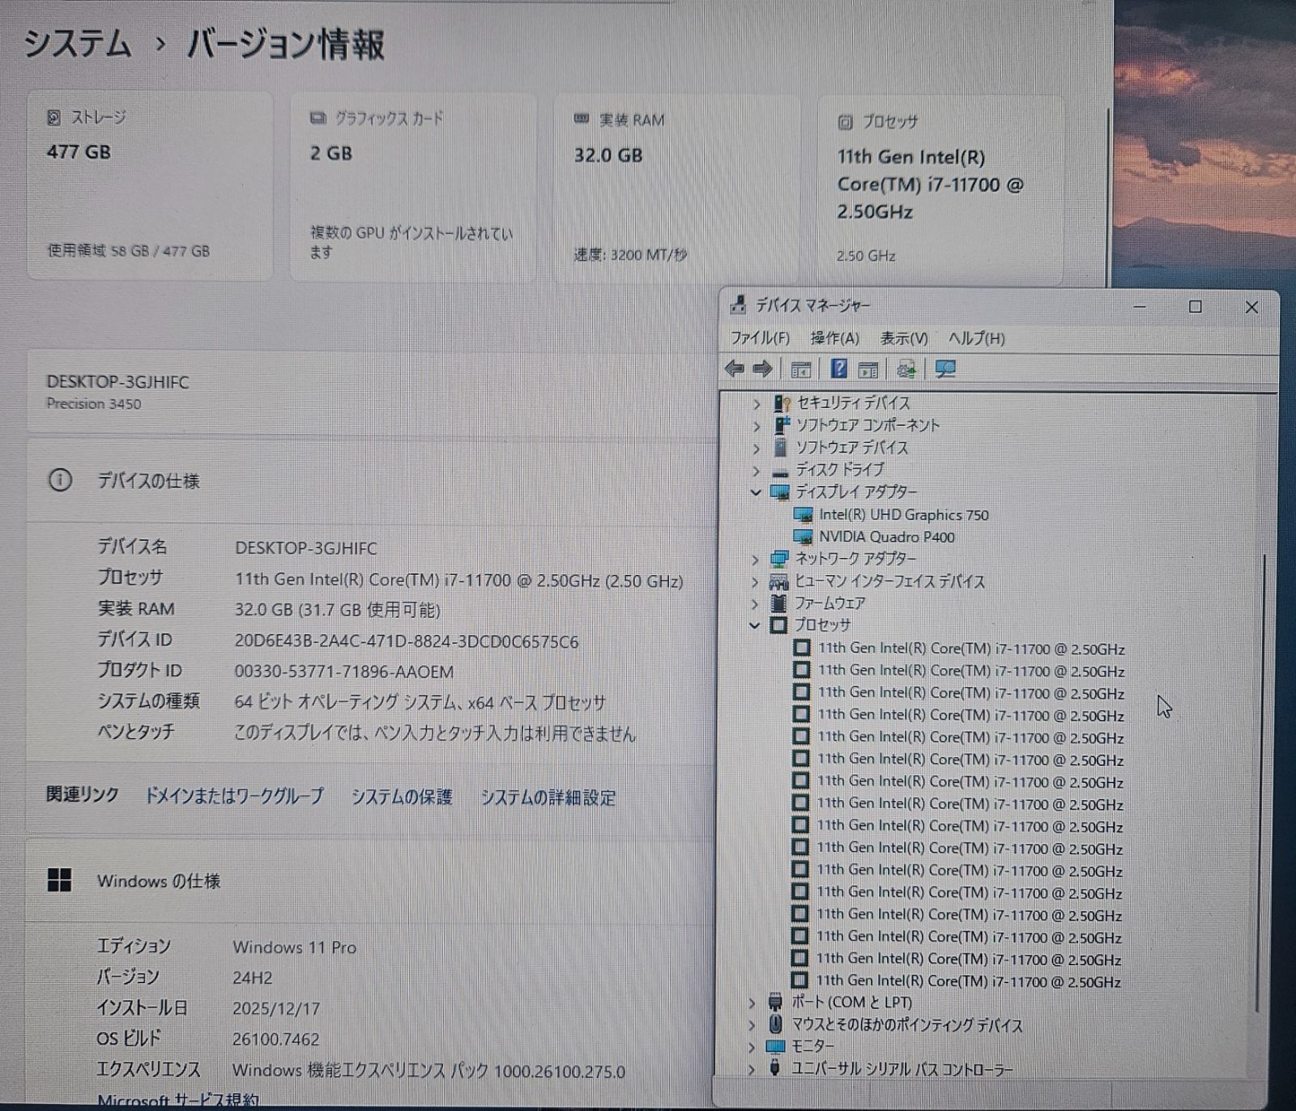This screenshot has width=1296, height=1111.
Task: Open the 操作(A) menu
Action: [x=834, y=338]
